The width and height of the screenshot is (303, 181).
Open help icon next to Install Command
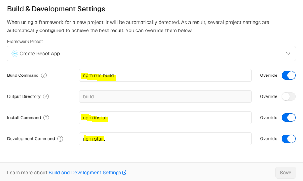click(x=46, y=118)
